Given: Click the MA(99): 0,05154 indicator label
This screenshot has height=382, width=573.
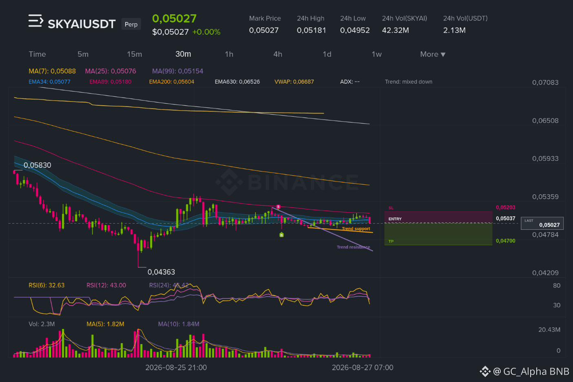Looking at the screenshot, I should coord(178,71).
